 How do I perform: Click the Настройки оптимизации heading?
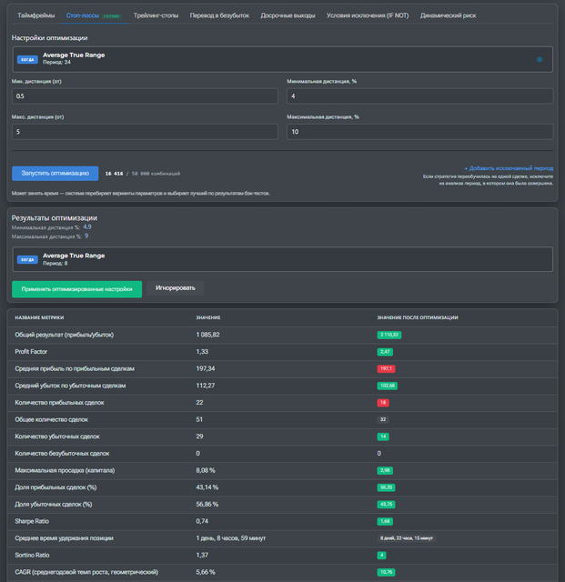tap(50, 38)
